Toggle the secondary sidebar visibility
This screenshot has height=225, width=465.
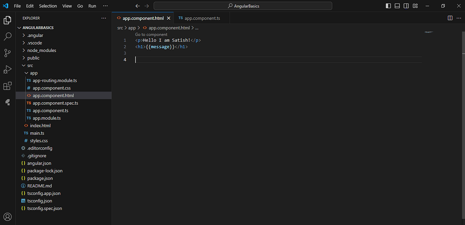(x=406, y=5)
